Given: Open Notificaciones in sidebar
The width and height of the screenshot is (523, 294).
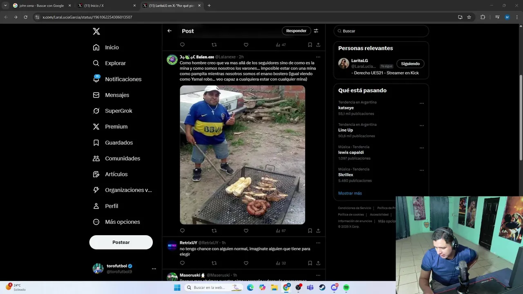Looking at the screenshot, I should pyautogui.click(x=117, y=79).
